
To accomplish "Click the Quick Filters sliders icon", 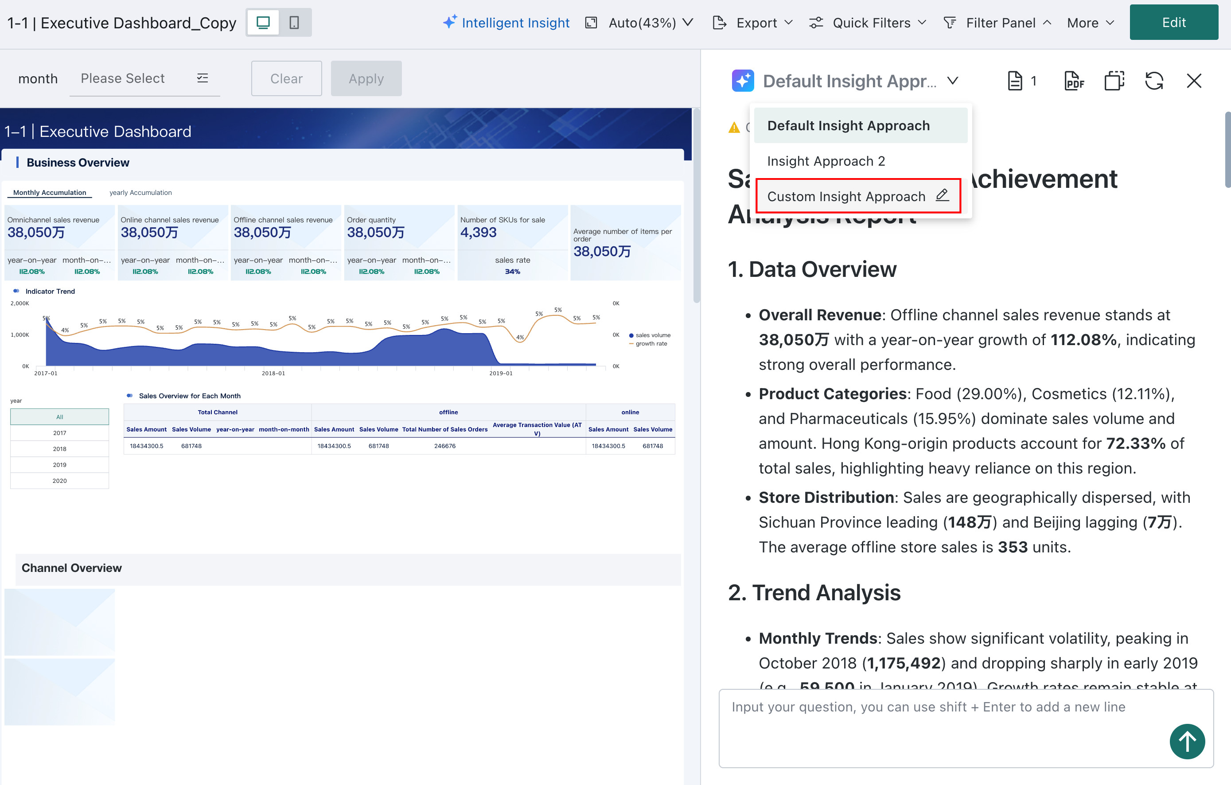I will (816, 23).
